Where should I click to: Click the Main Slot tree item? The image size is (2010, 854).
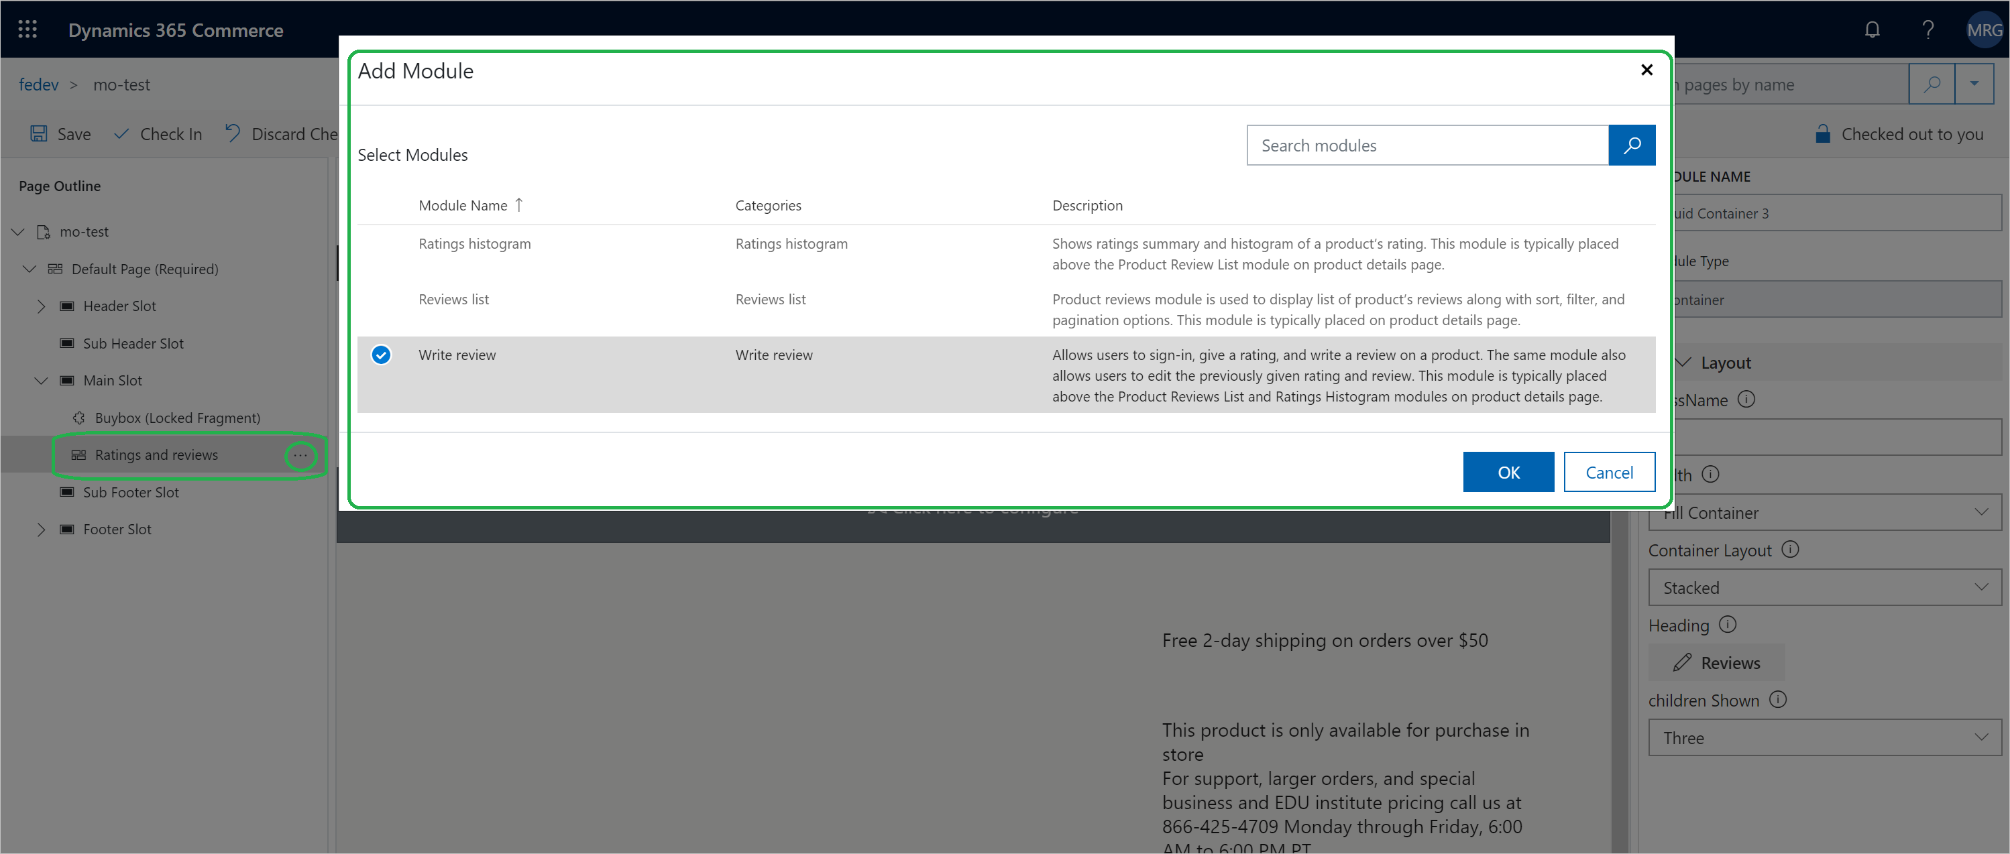click(111, 380)
